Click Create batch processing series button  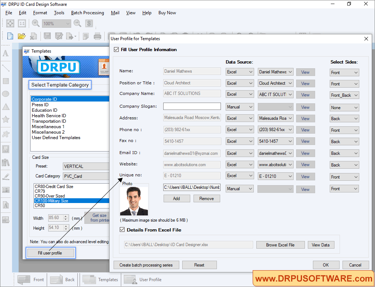click(x=146, y=265)
